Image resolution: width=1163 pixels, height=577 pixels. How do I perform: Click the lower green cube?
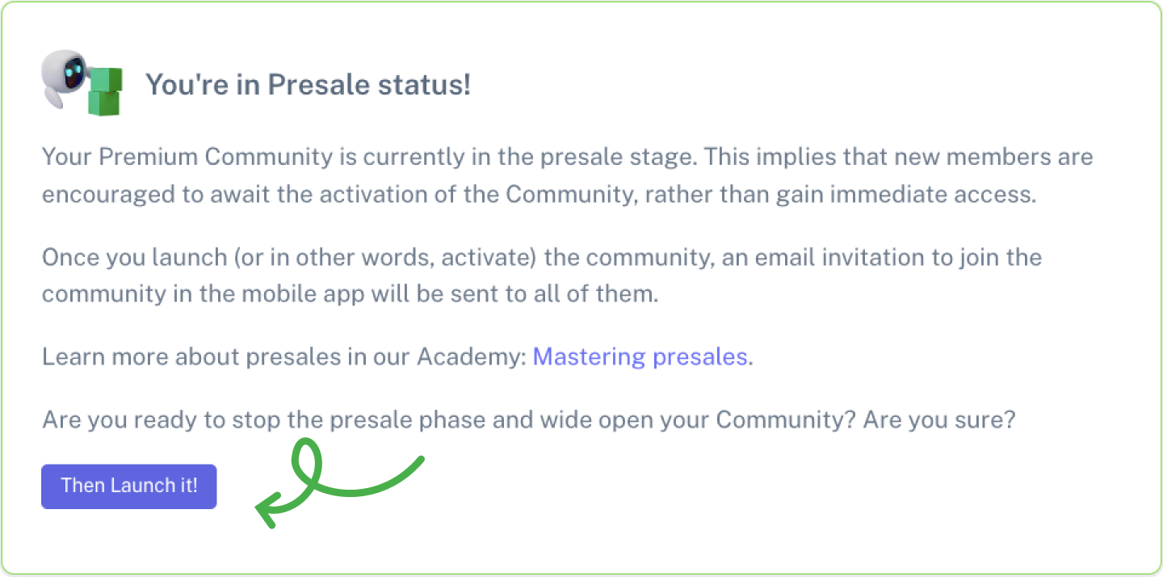click(104, 103)
